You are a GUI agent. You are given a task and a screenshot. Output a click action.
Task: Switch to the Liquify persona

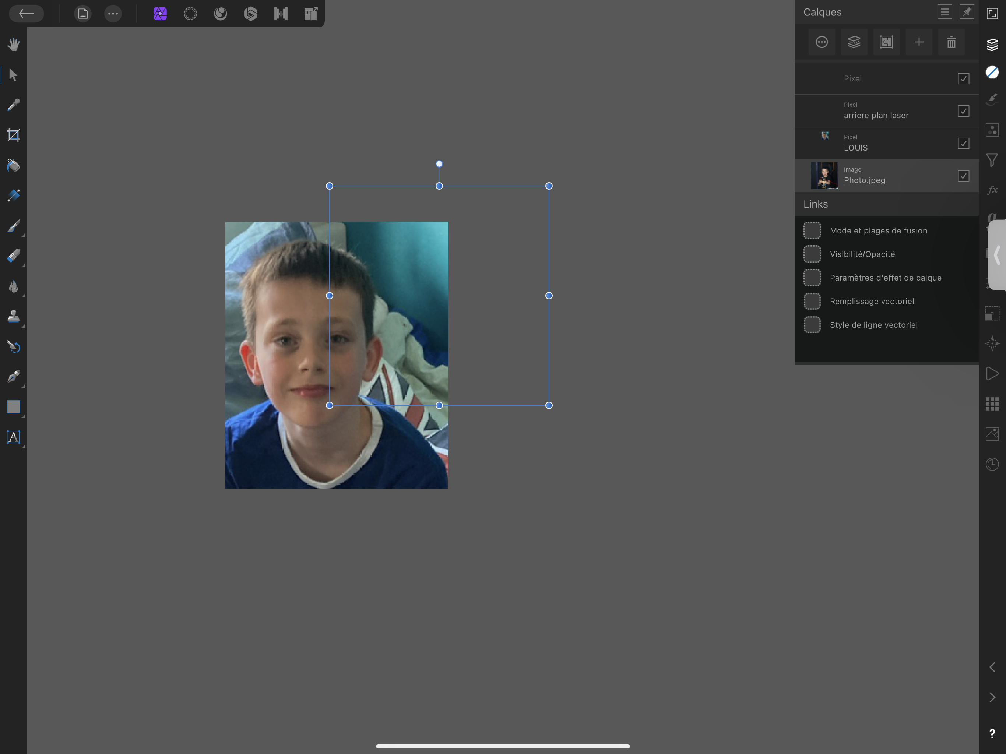point(220,14)
